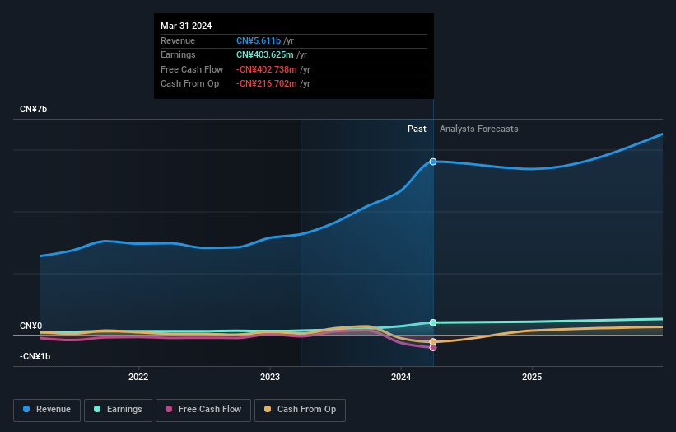Viewport: 676px width, 432px height.
Task: Click the 'Earnings' row label in tooltip
Action: 178,54
